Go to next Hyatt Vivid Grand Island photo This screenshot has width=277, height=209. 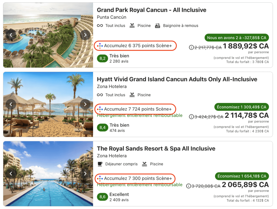pos(85,104)
